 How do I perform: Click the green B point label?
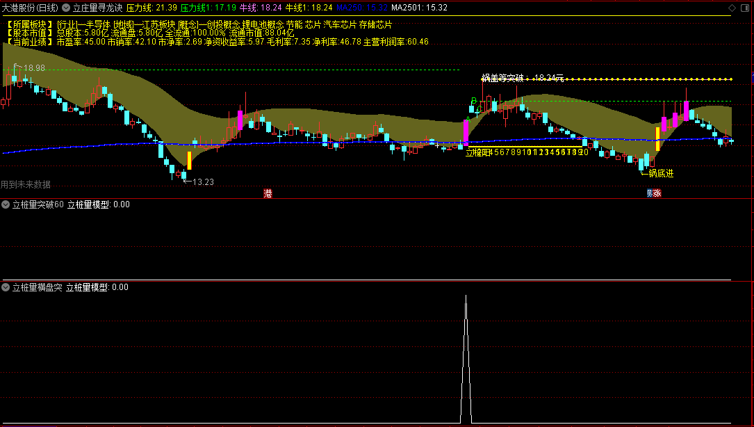coord(474,101)
